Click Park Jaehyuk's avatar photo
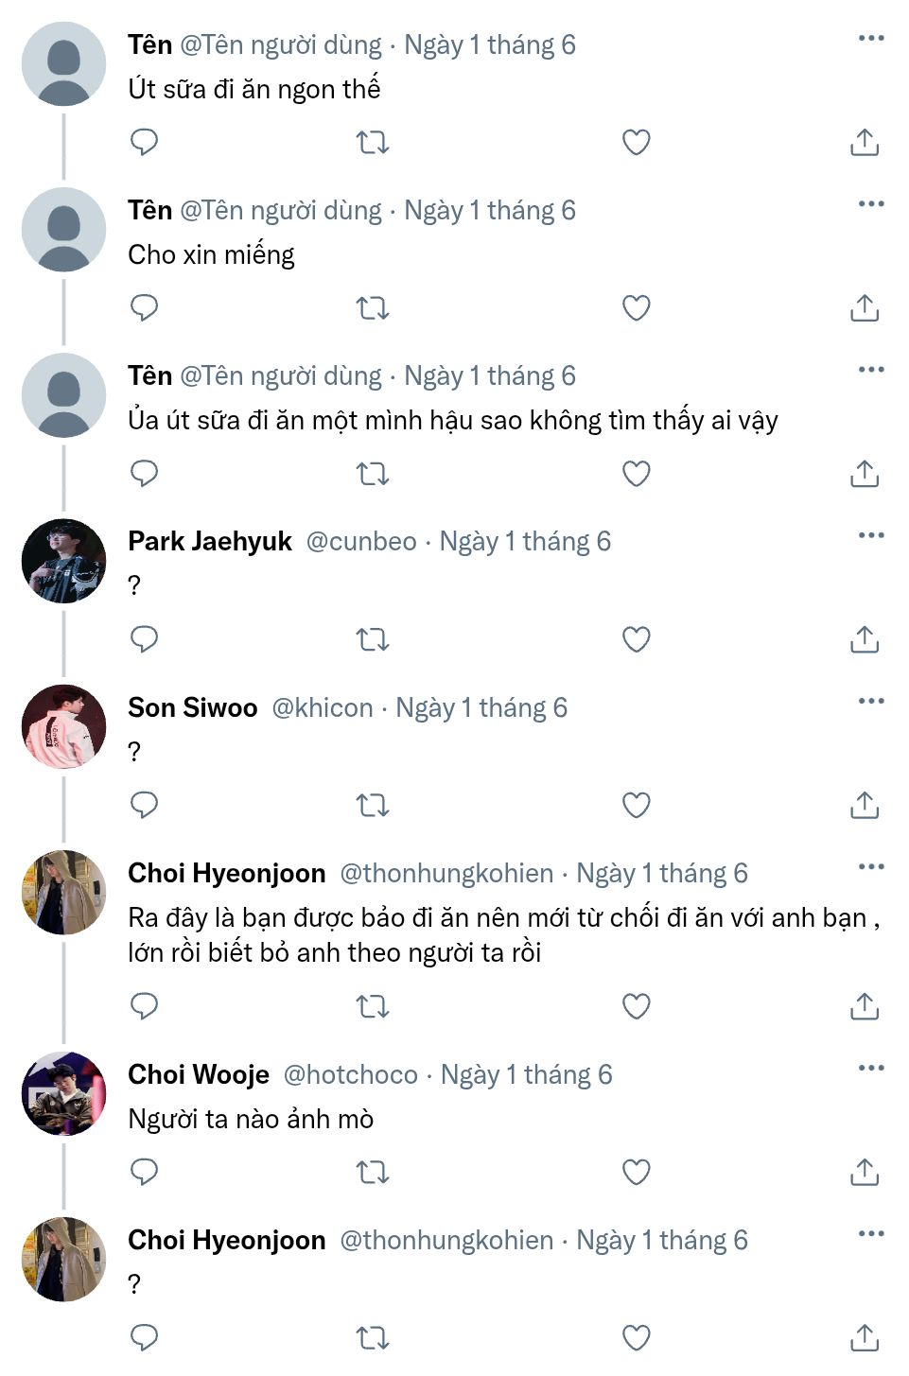Screen dimensions: 909x1376 (x=63, y=561)
